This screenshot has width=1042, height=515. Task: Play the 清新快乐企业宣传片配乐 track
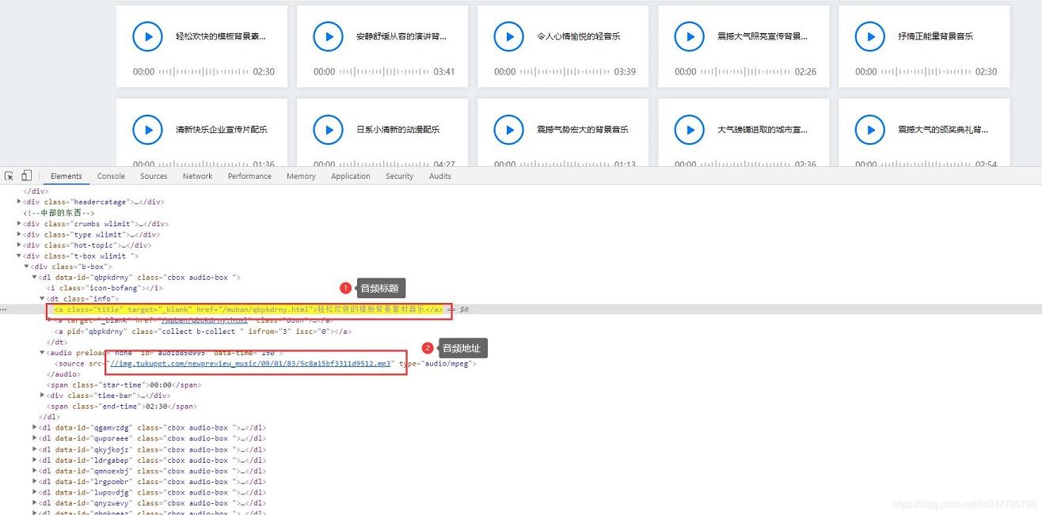(x=147, y=130)
